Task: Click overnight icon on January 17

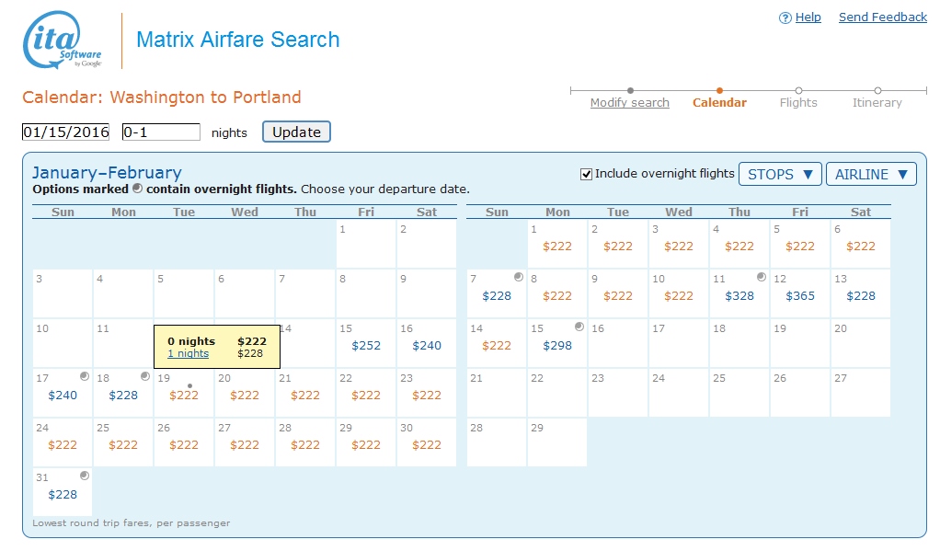Action: [x=84, y=376]
